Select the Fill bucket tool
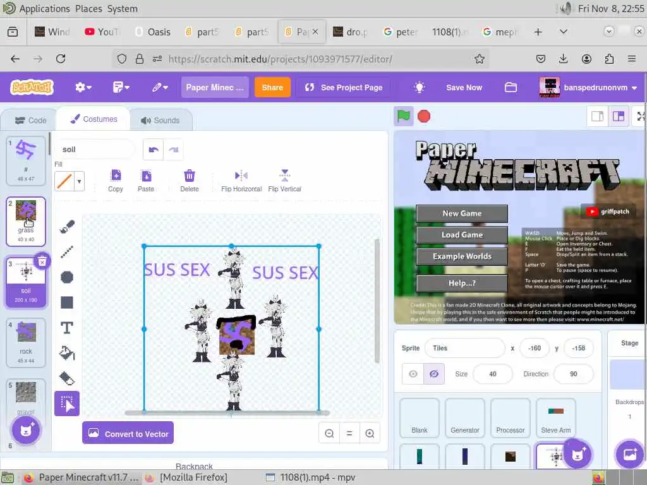This screenshot has height=485, width=647. [67, 353]
